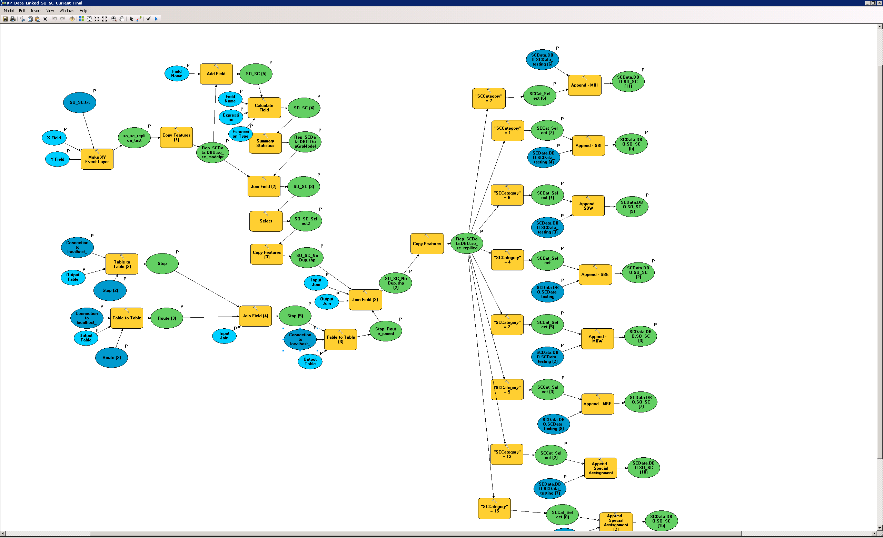Image resolution: width=883 pixels, height=538 pixels.
Task: Select the Copy Features (4) tool
Action: pyautogui.click(x=176, y=137)
